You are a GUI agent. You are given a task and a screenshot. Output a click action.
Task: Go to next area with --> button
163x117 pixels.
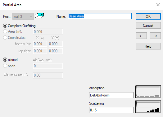tap(155, 36)
